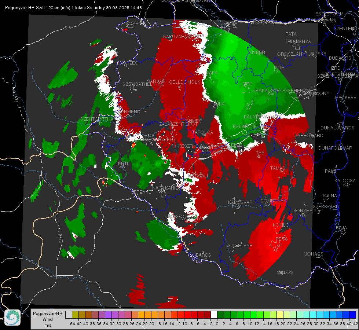This screenshot has width=359, height=330.
Task: Click the blue county label Vas
Action: click(150, 123)
